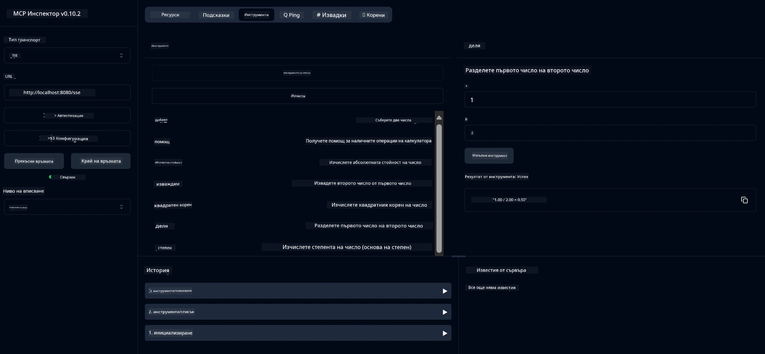Click the Изчисти button
Image resolution: width=765 pixels, height=354 pixels.
click(x=297, y=96)
